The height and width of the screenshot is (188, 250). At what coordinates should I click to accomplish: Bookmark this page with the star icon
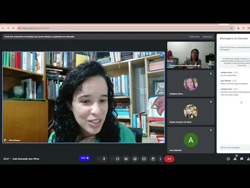(x=232, y=28)
